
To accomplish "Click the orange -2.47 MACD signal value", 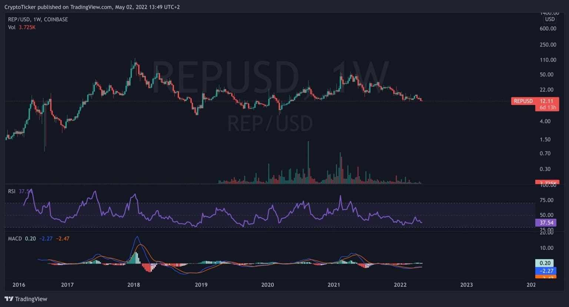I will tap(63, 239).
